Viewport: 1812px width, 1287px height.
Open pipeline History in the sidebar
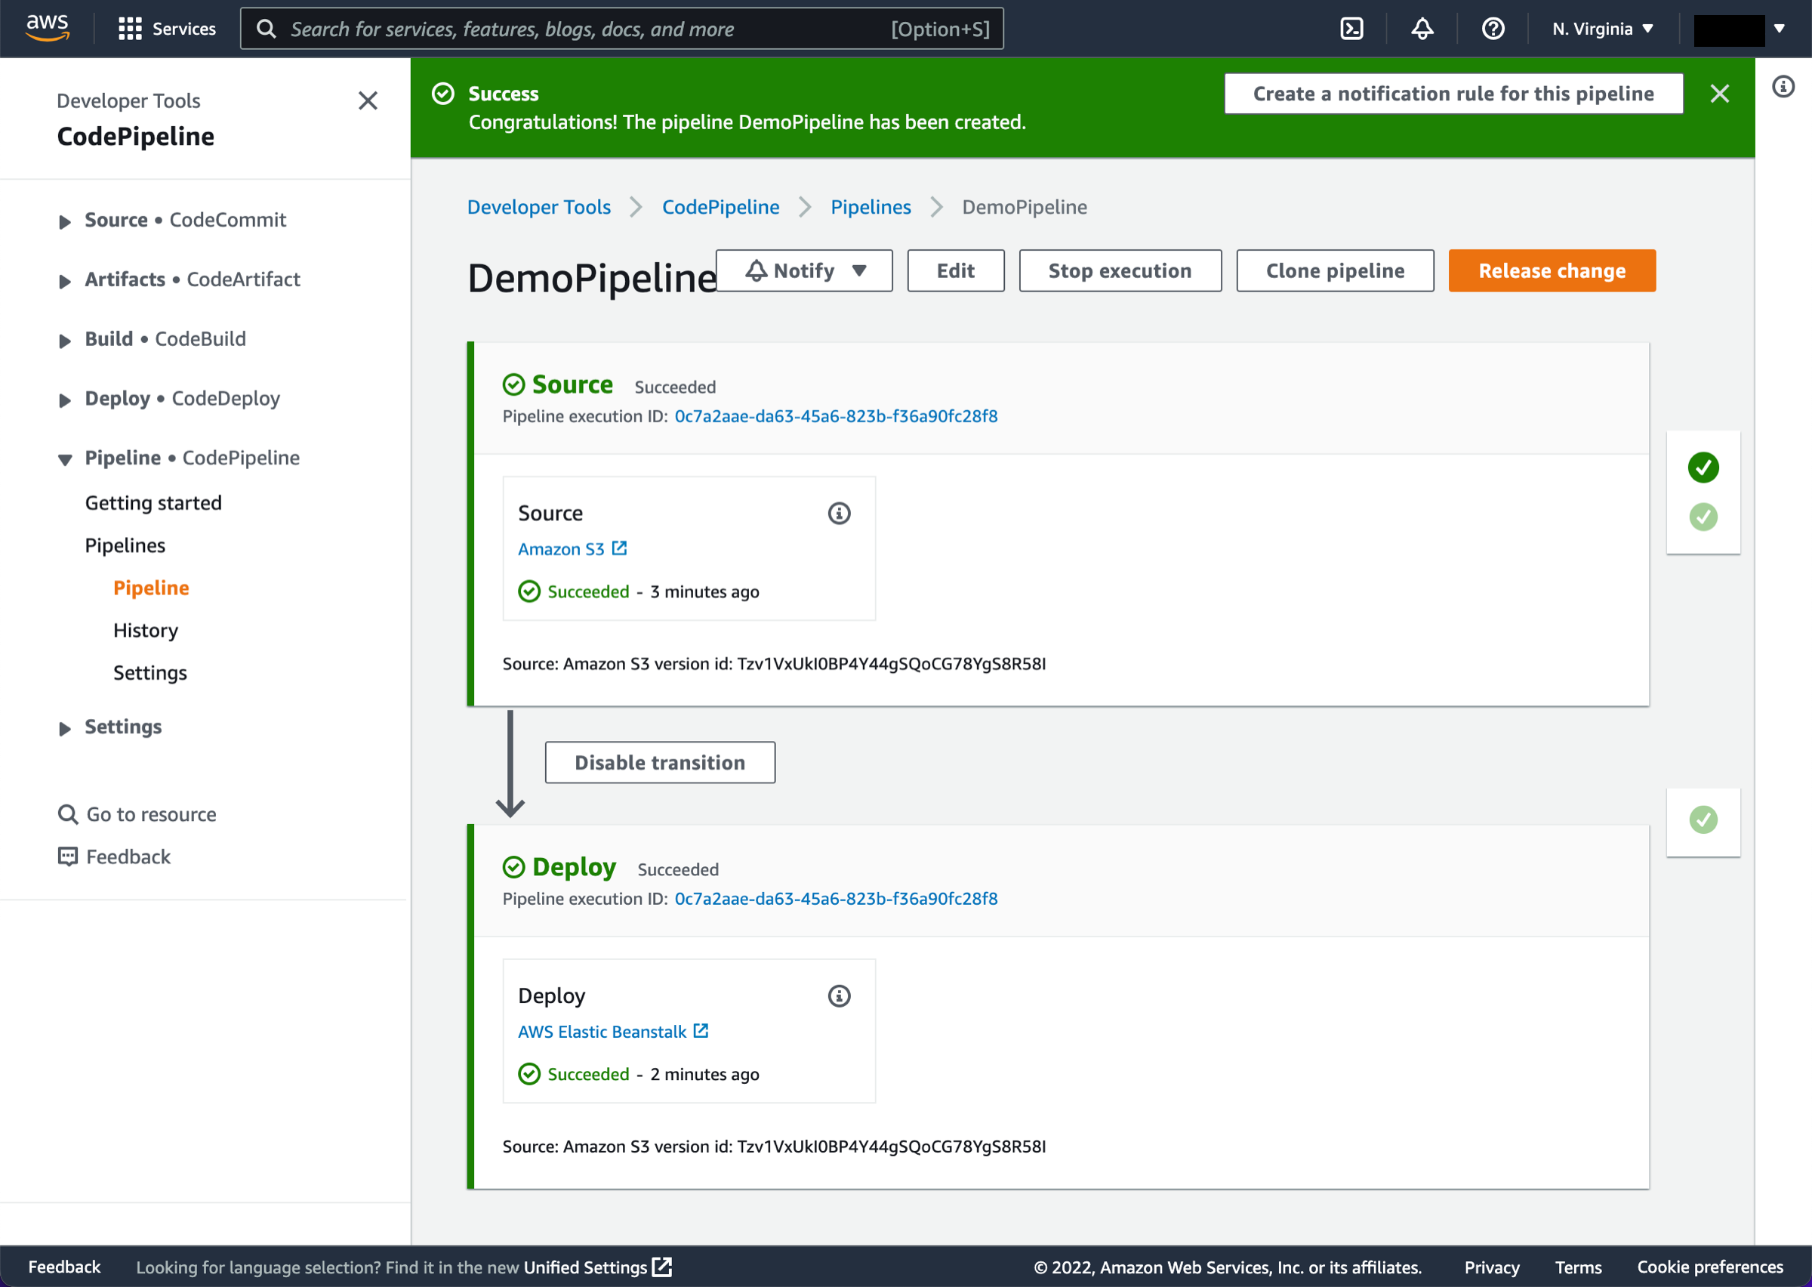(x=146, y=631)
